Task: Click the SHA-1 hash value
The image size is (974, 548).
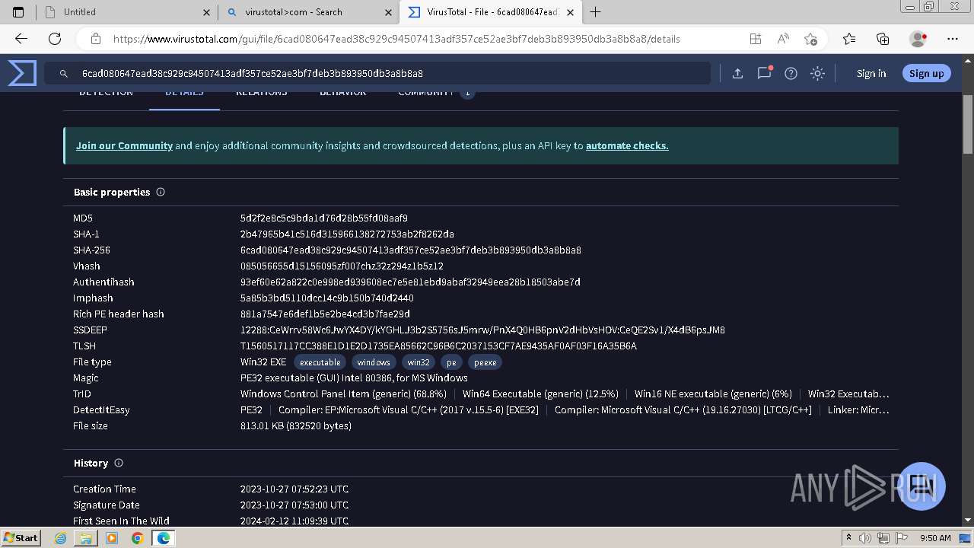Action: pyautogui.click(x=347, y=234)
